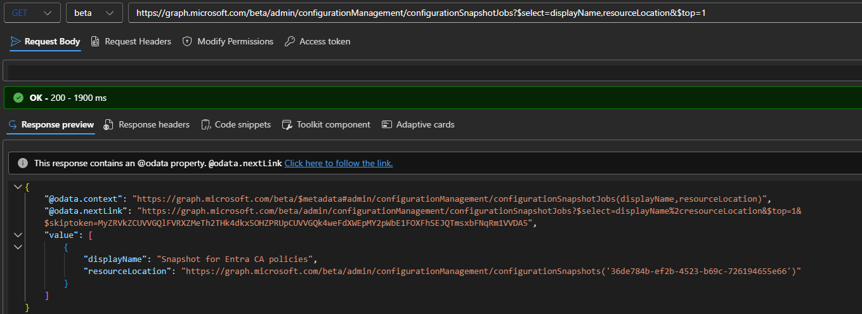The image size is (862, 314).
Task: Click the Access token key icon
Action: point(289,41)
